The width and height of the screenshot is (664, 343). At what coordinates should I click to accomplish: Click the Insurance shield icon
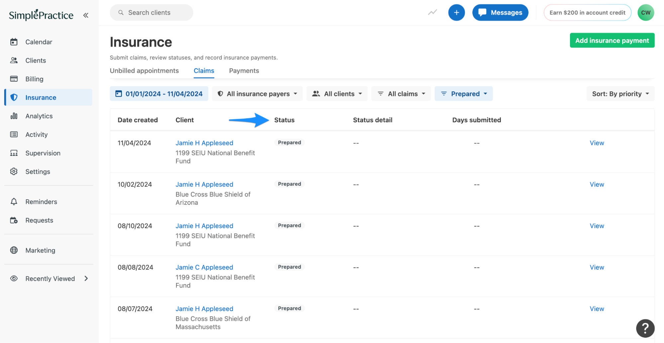[x=14, y=97]
